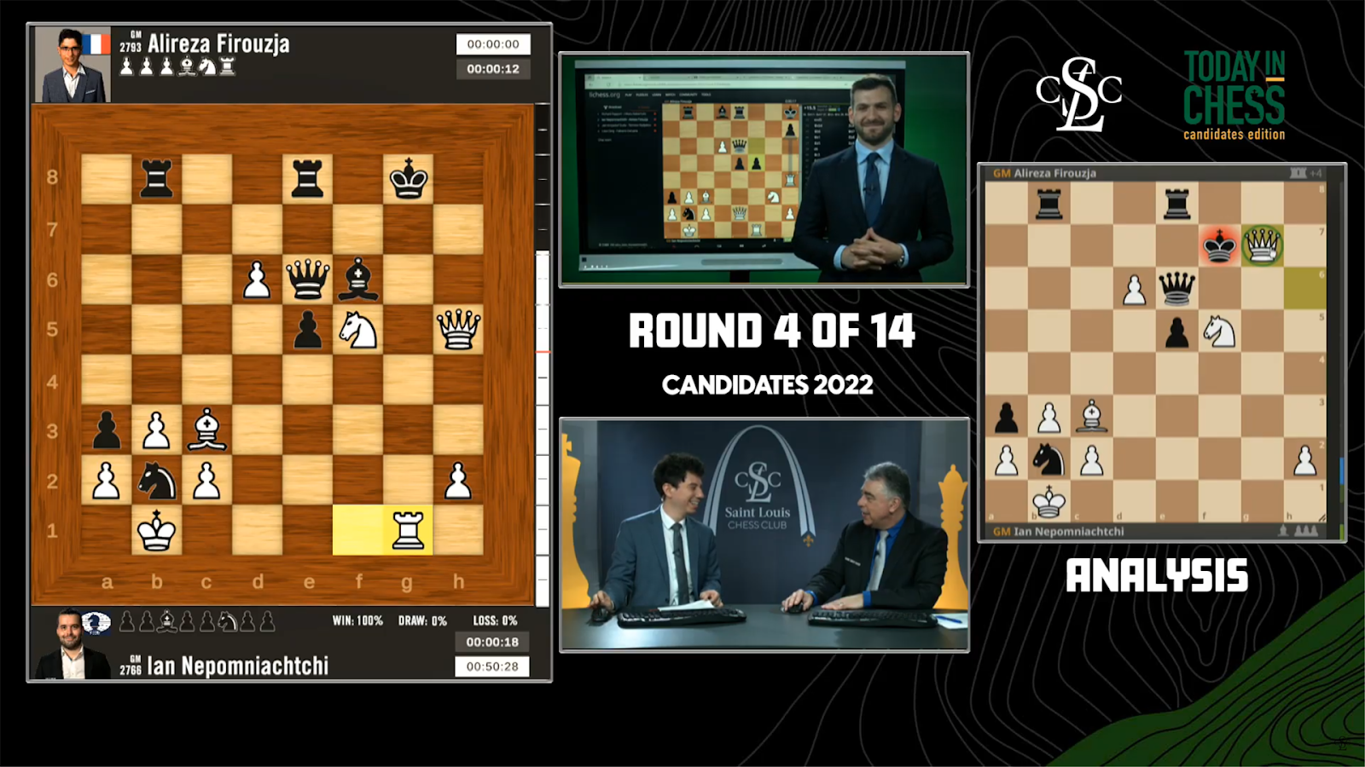The image size is (1365, 767).
Task: Select the black rook on b8, main board
Action: [156, 179]
